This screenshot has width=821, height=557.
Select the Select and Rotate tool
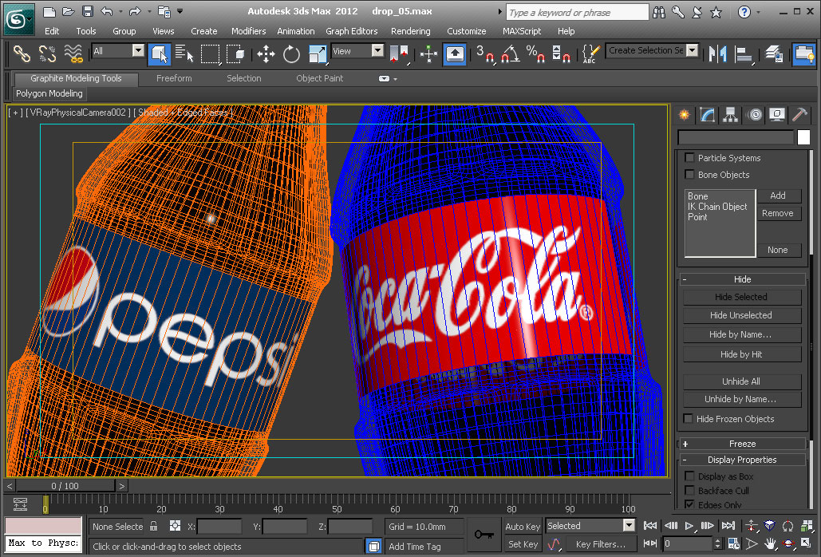[291, 53]
